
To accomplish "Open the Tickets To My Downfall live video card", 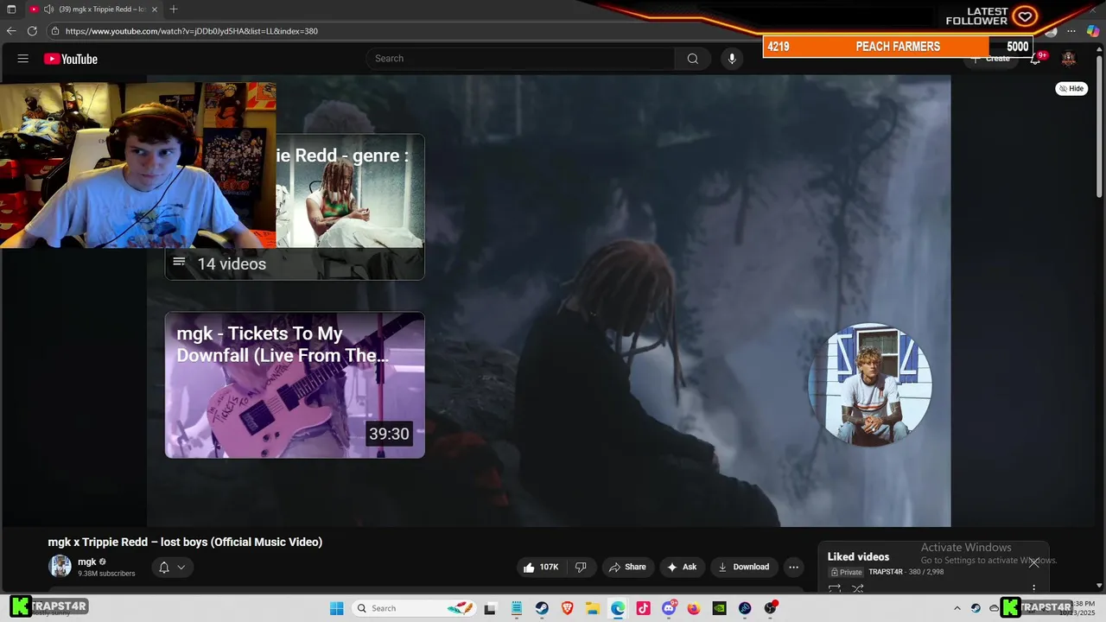I will coord(295,385).
